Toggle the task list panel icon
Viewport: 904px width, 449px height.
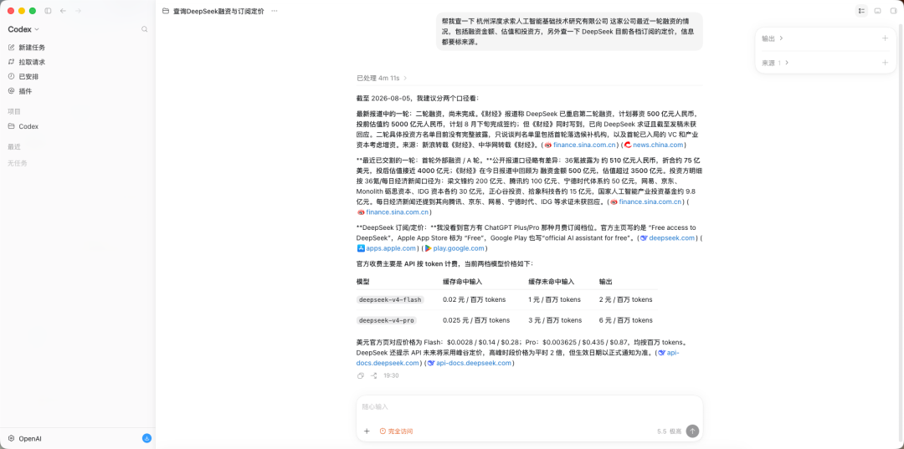tap(861, 11)
